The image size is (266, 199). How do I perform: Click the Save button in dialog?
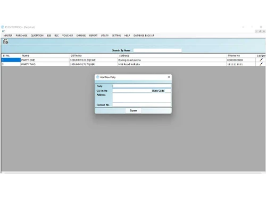[133, 110]
